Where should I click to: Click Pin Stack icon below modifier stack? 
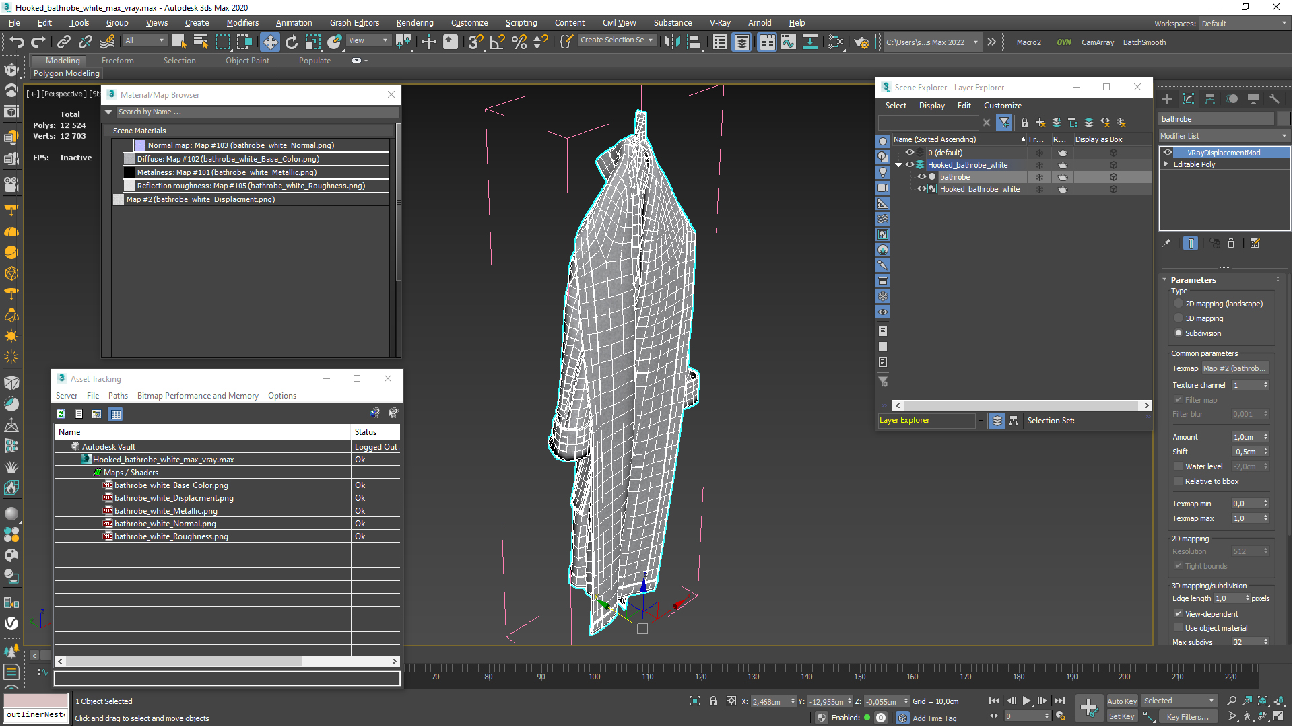click(x=1166, y=244)
